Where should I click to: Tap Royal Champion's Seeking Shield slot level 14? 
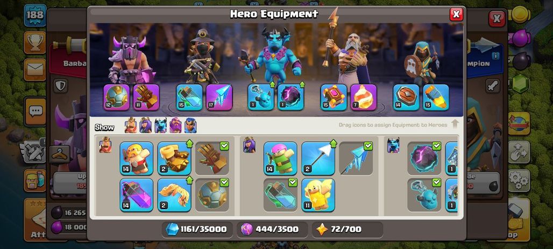406,97
